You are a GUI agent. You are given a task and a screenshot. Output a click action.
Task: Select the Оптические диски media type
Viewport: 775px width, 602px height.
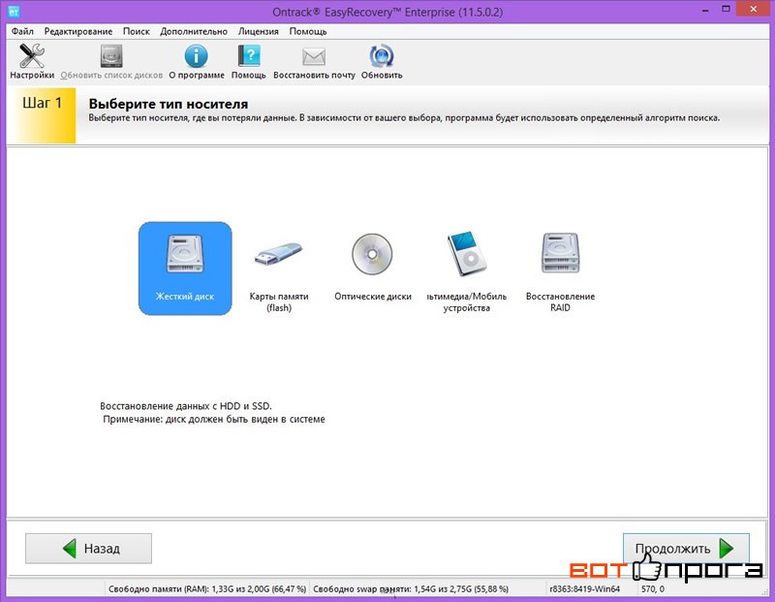click(x=373, y=268)
